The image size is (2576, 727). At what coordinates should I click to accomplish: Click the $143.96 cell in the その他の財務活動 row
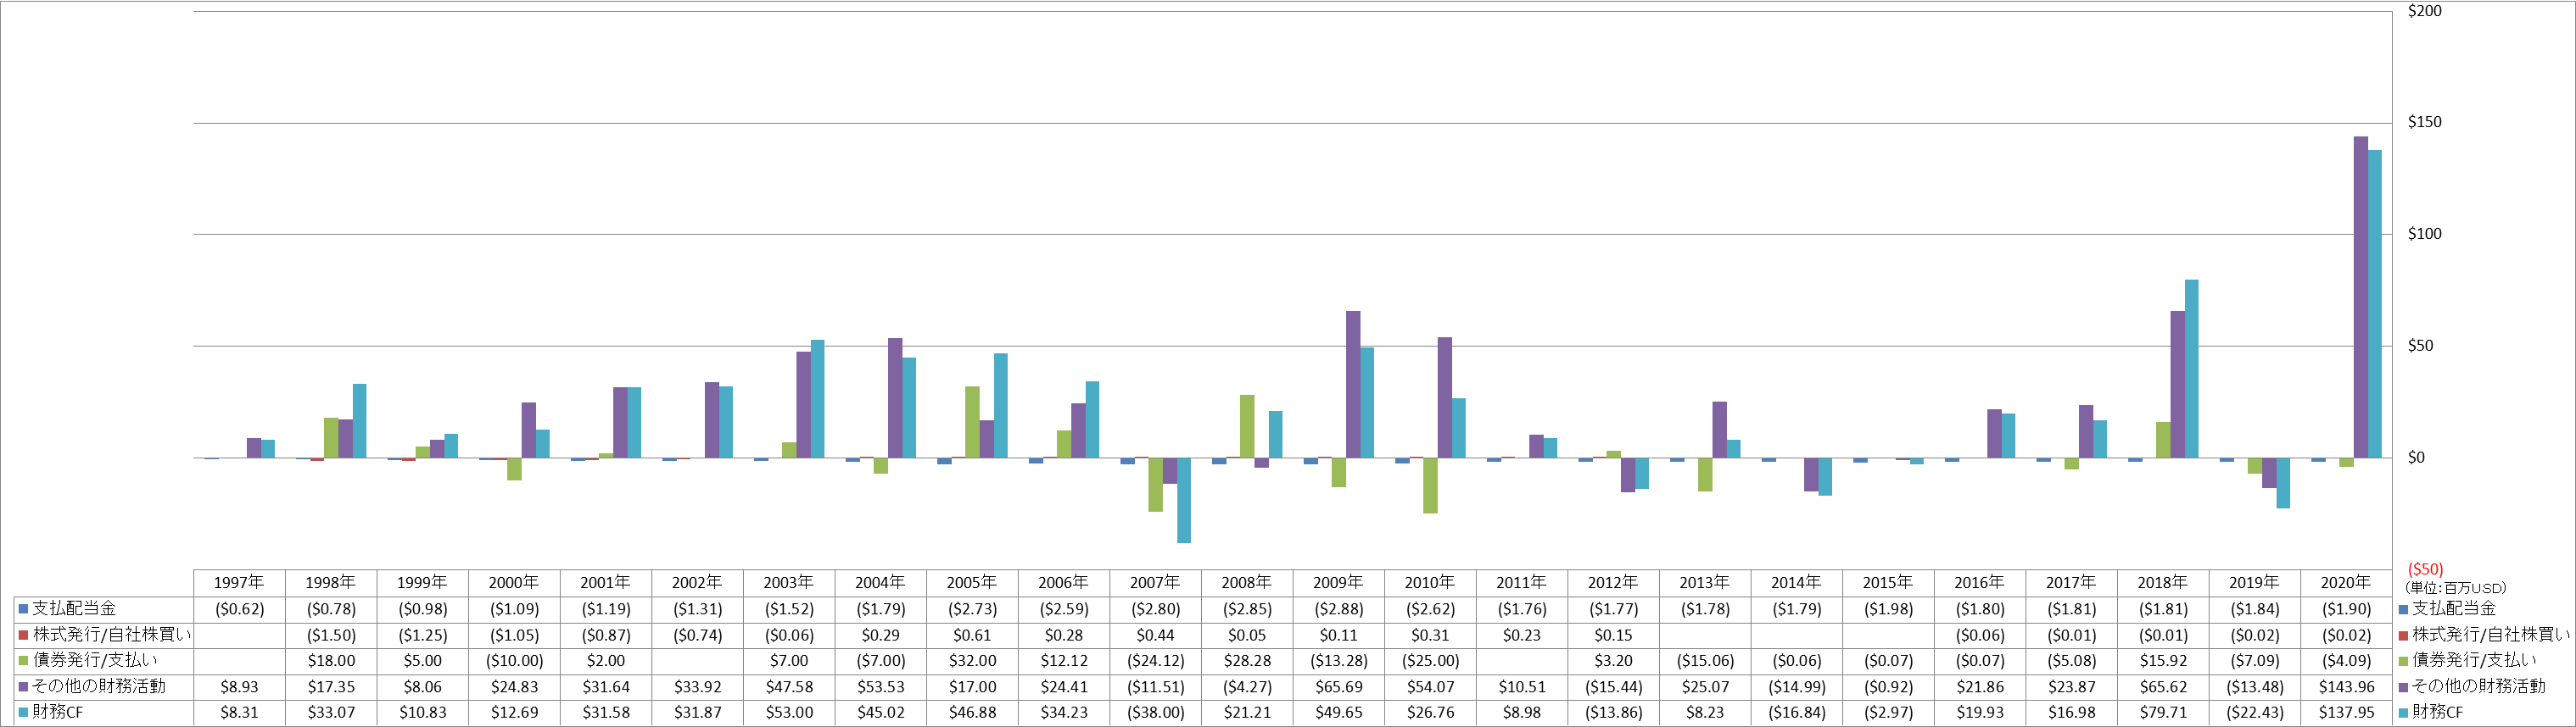[x=2346, y=687]
